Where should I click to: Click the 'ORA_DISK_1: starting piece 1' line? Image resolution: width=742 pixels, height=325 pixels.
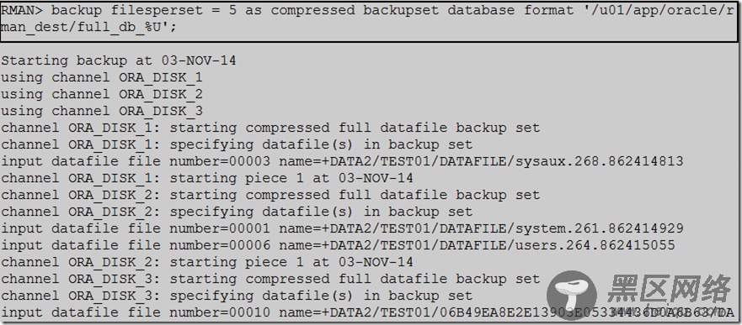pyautogui.click(x=207, y=178)
